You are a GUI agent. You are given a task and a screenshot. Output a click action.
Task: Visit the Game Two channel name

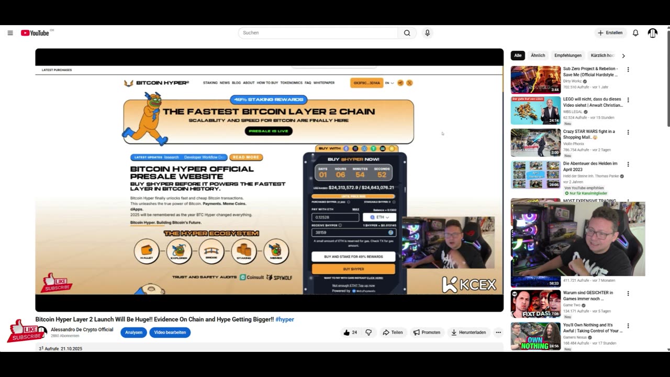tap(572, 305)
